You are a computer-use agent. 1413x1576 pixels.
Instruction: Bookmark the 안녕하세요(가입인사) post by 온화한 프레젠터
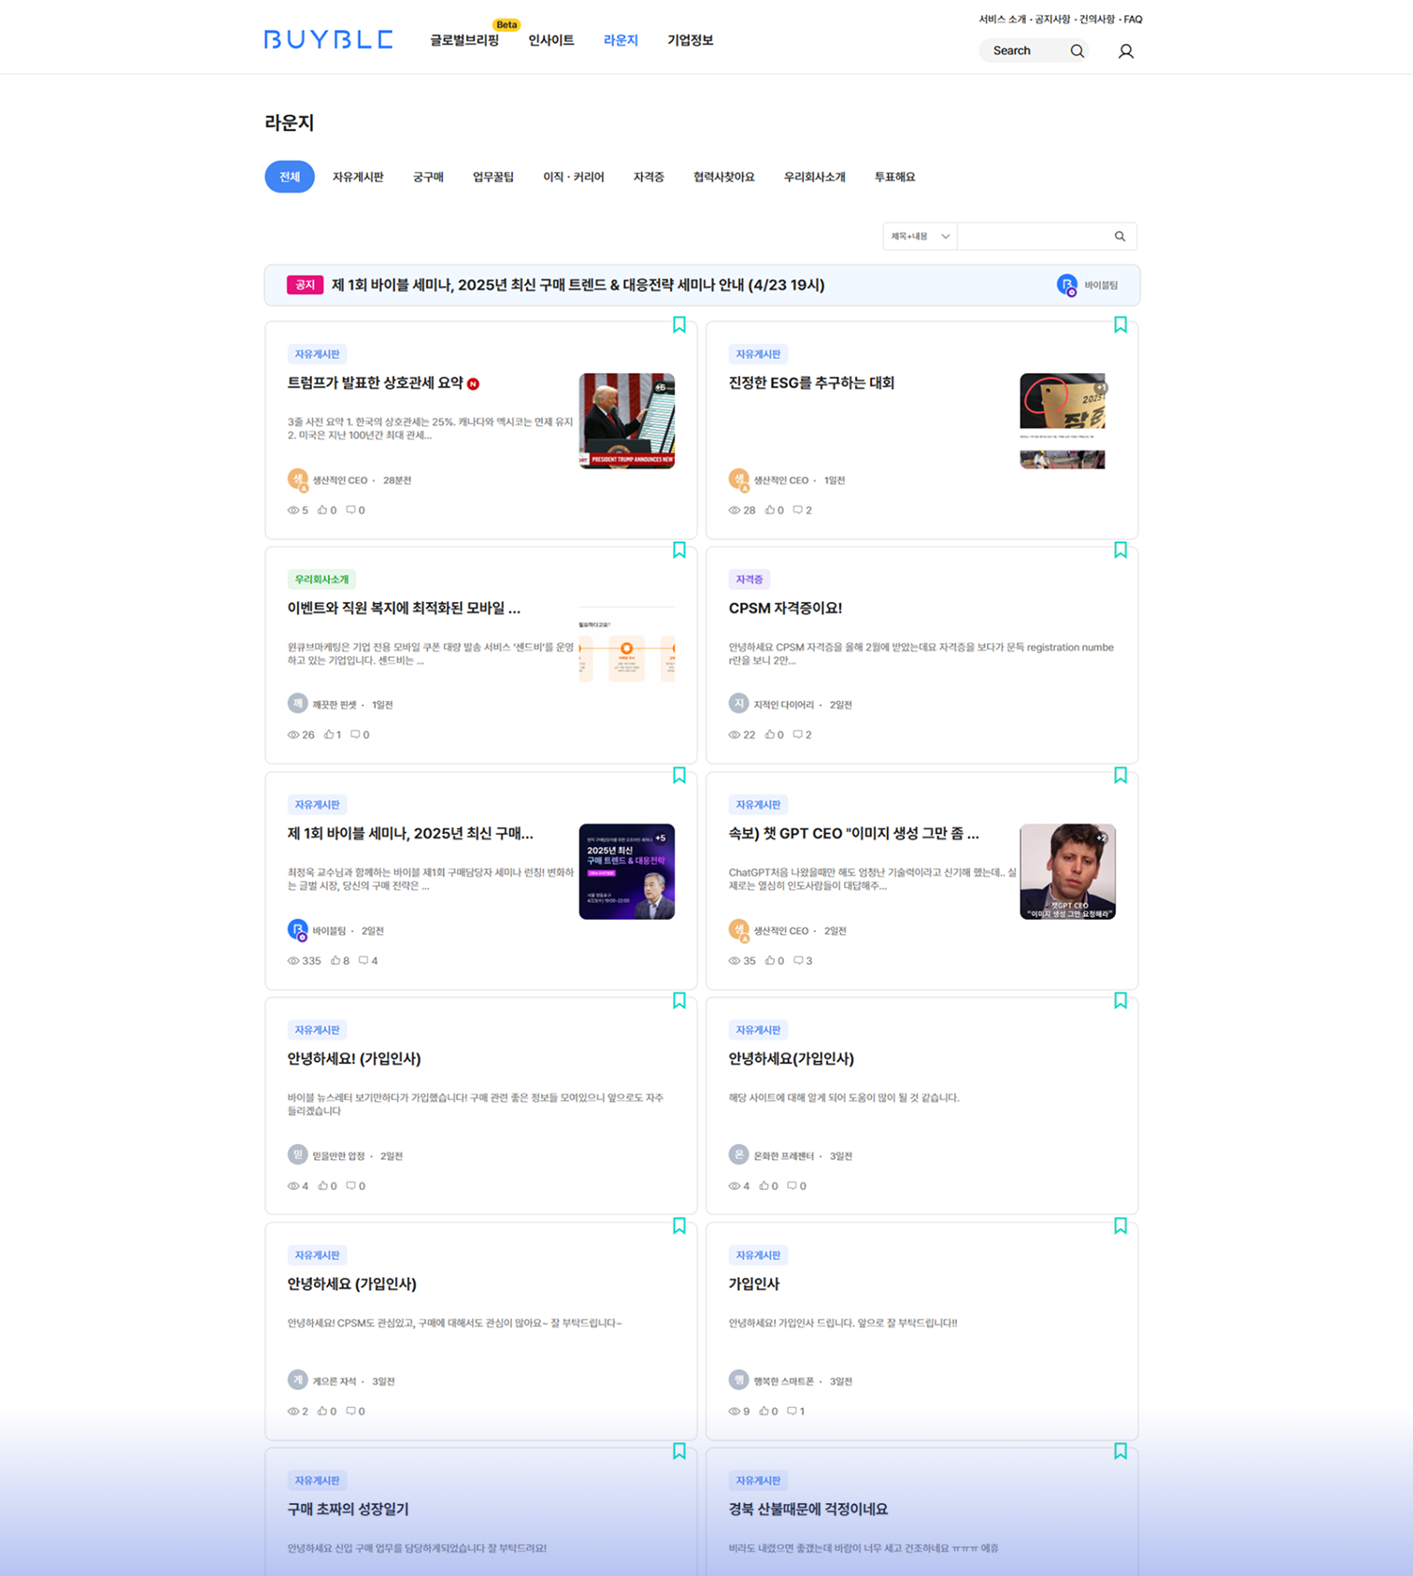(x=1120, y=1000)
